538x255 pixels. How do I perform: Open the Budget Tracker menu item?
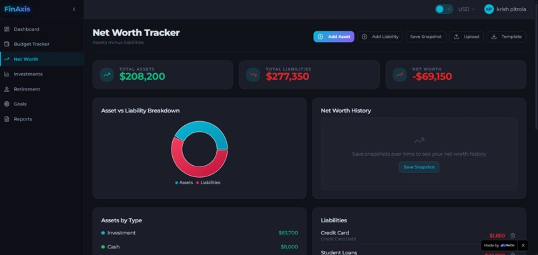tap(42, 44)
